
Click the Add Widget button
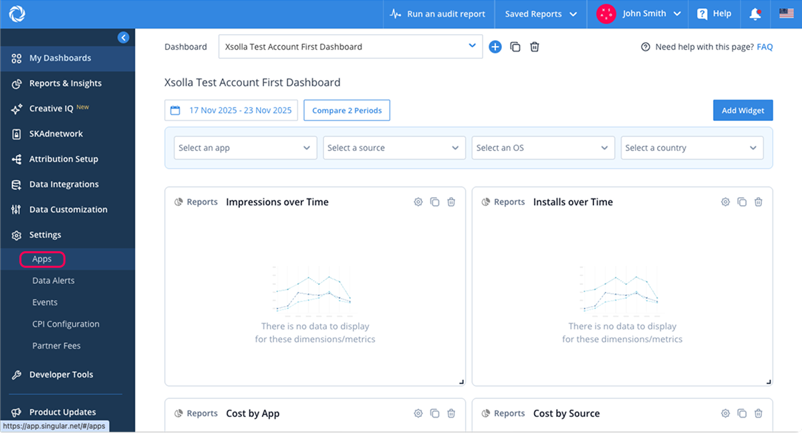point(743,111)
